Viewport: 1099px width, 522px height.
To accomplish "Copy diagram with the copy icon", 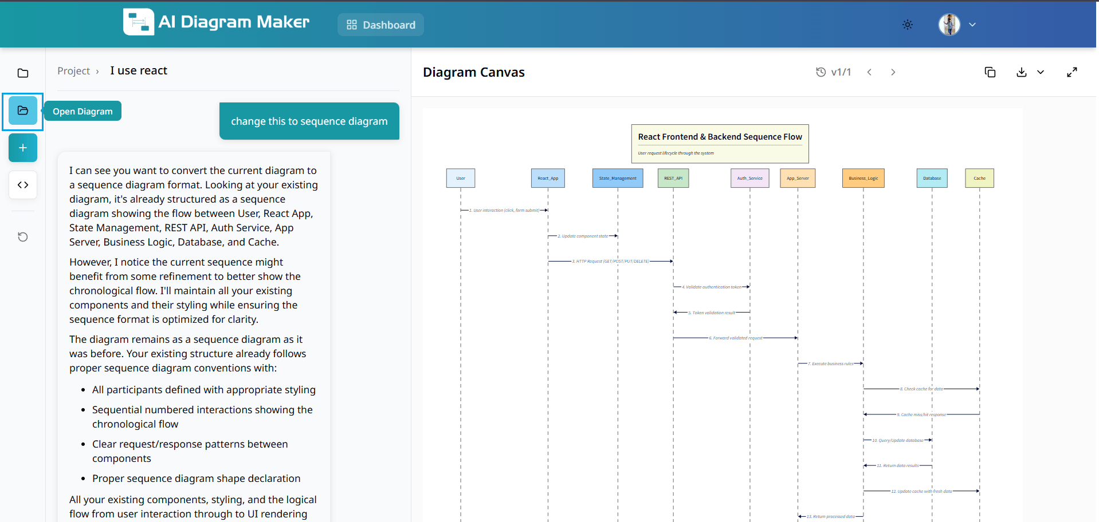I will point(990,72).
